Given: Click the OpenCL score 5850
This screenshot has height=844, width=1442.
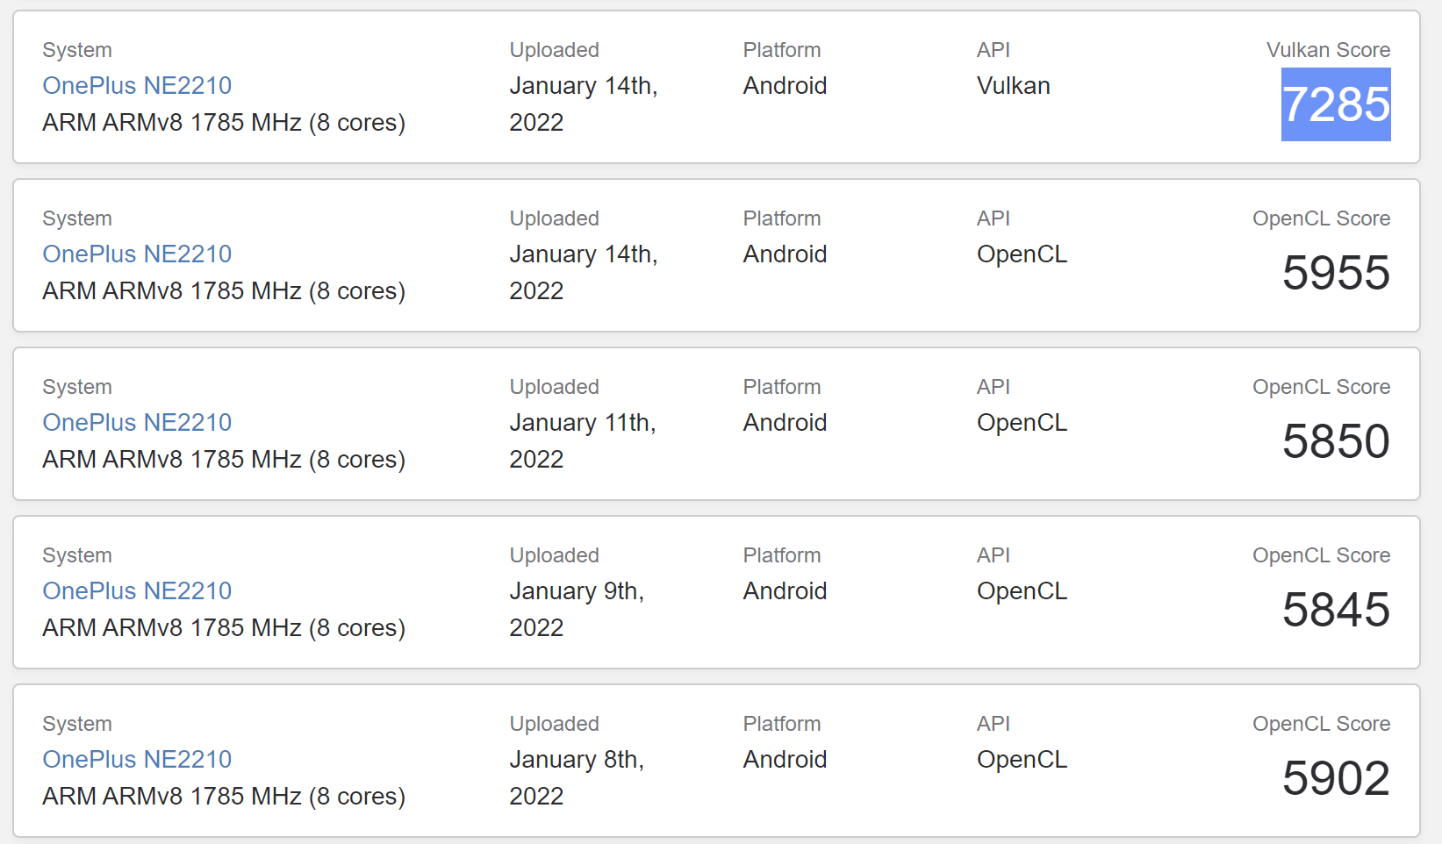Looking at the screenshot, I should [1335, 441].
